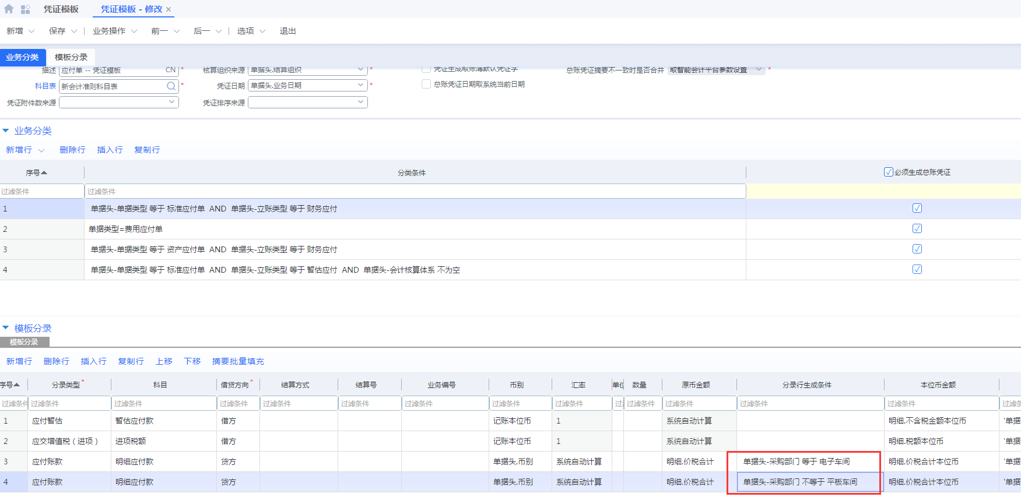Image resolution: width=1021 pixels, height=504 pixels.
Task: Click 退出 to exit the form
Action: [x=287, y=31]
